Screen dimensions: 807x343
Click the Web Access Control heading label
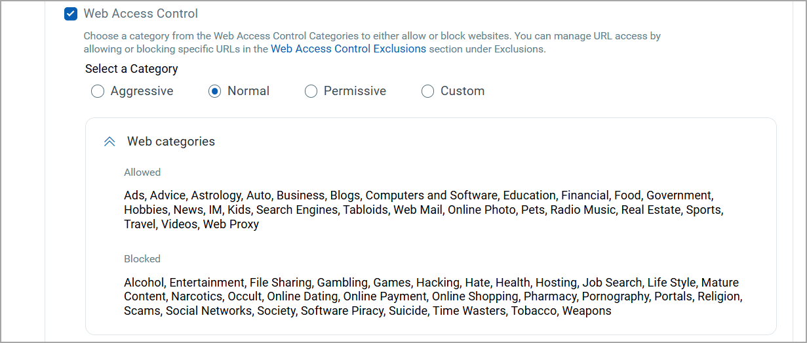point(140,14)
